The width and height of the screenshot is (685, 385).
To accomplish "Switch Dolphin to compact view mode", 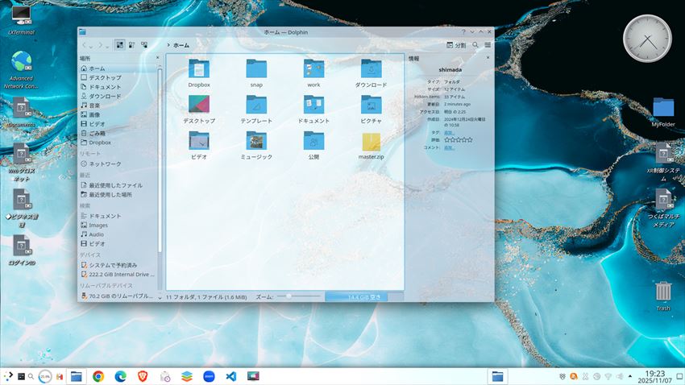I will coord(132,45).
